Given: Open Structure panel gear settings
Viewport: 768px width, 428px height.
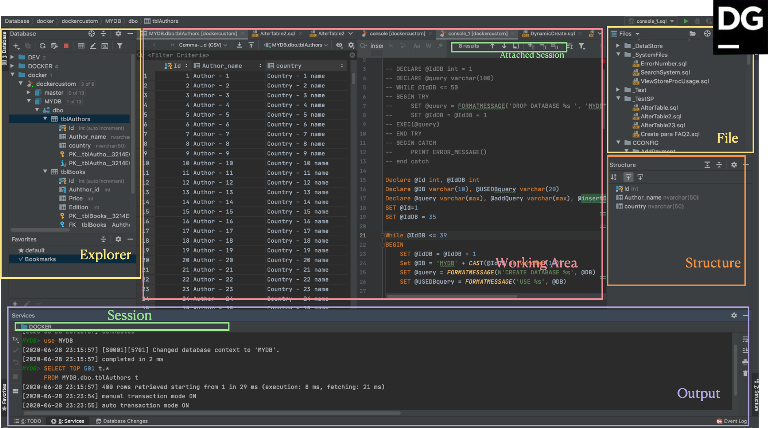Looking at the screenshot, I should pyautogui.click(x=734, y=165).
